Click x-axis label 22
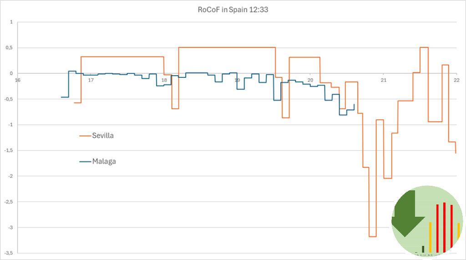 (456, 80)
